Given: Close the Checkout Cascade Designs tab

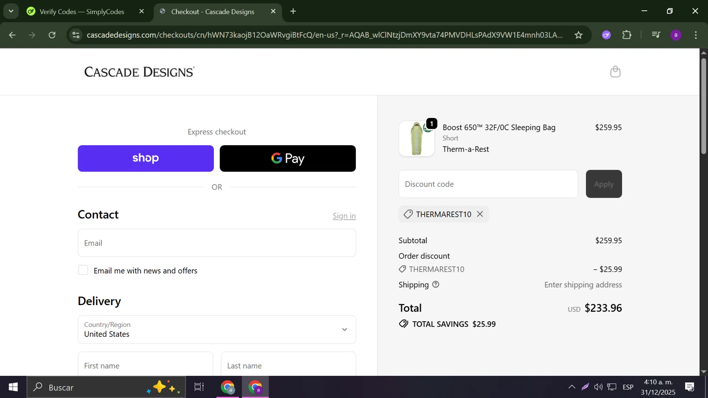Looking at the screenshot, I should pyautogui.click(x=273, y=11).
